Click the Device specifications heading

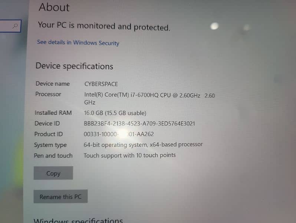(x=75, y=66)
